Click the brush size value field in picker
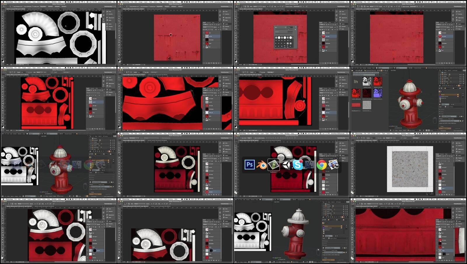Screen dimensions: 467x264 [x=289, y=27]
